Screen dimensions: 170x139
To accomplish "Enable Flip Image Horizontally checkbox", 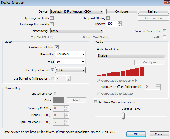I will (x=52, y=24).
